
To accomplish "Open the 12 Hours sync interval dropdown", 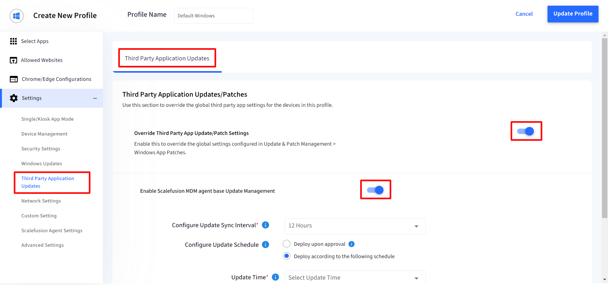I will click(x=355, y=226).
